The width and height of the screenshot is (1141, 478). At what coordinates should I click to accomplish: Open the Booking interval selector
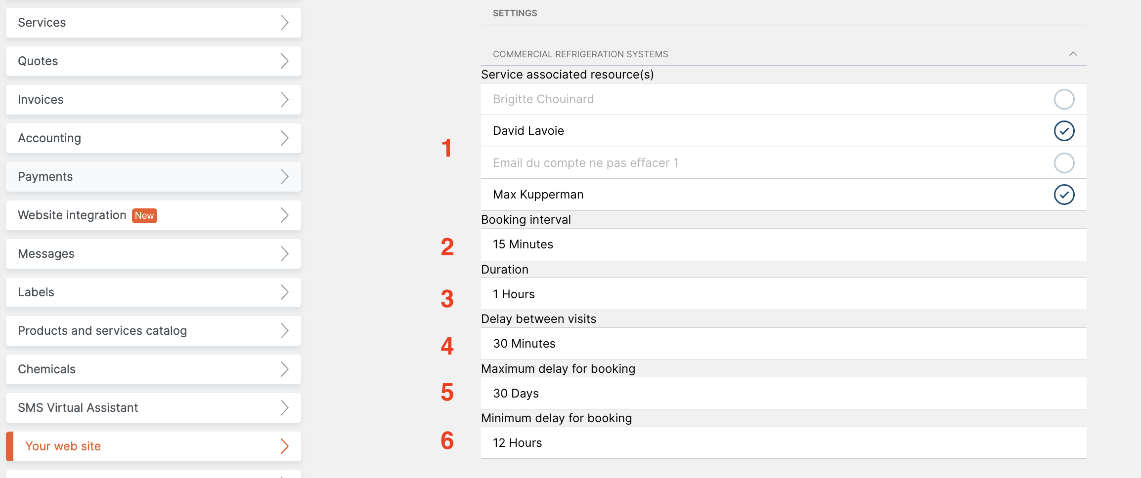click(x=784, y=244)
